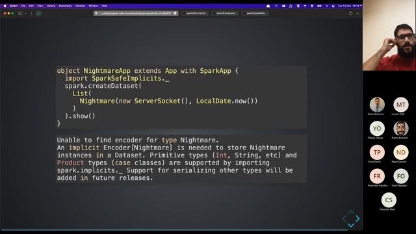
Task: Click ').show()' code line
Action: coord(80,116)
